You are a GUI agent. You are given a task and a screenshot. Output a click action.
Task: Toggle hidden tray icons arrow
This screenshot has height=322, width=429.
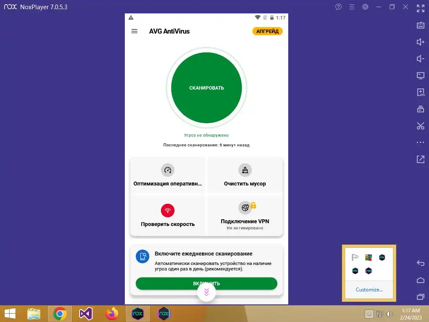tap(369, 314)
